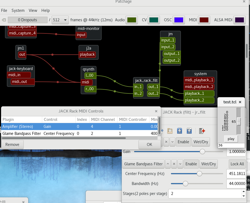Image resolution: width=250 pixels, height=203 pixels.
Task: Toggle the Lock All button
Action: coord(237,164)
